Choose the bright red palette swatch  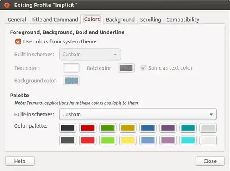[88, 140]
